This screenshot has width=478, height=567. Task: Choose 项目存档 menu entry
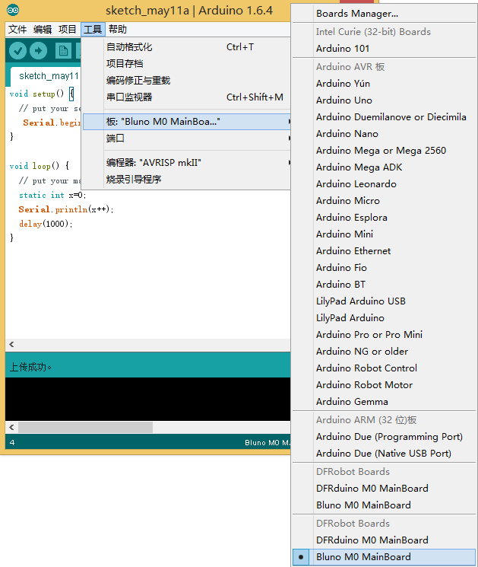(x=187, y=64)
